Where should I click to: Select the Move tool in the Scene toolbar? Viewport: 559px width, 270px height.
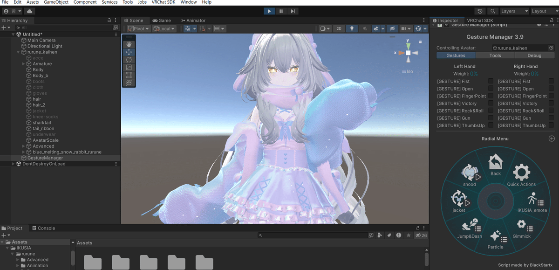point(129,52)
